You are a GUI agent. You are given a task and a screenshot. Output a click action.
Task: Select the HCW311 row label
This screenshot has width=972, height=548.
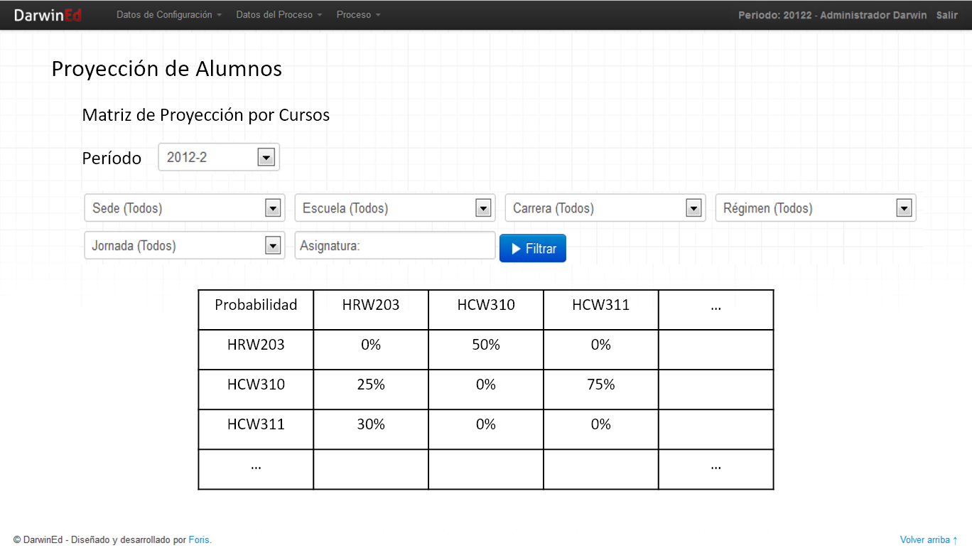pyautogui.click(x=256, y=429)
